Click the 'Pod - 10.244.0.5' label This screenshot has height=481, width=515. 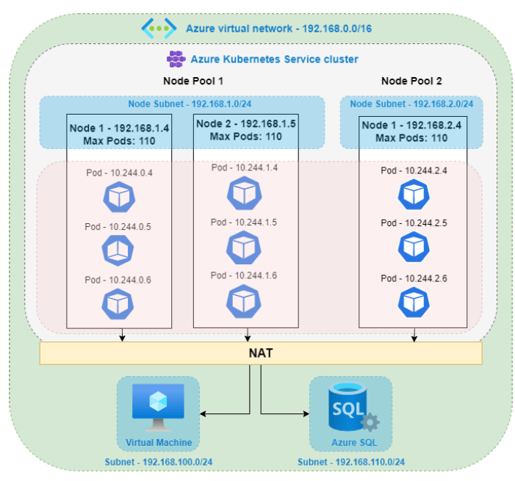point(118,227)
